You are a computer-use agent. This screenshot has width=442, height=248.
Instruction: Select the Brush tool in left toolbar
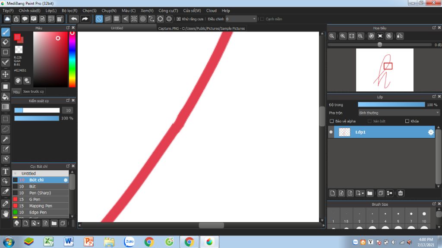[5, 32]
